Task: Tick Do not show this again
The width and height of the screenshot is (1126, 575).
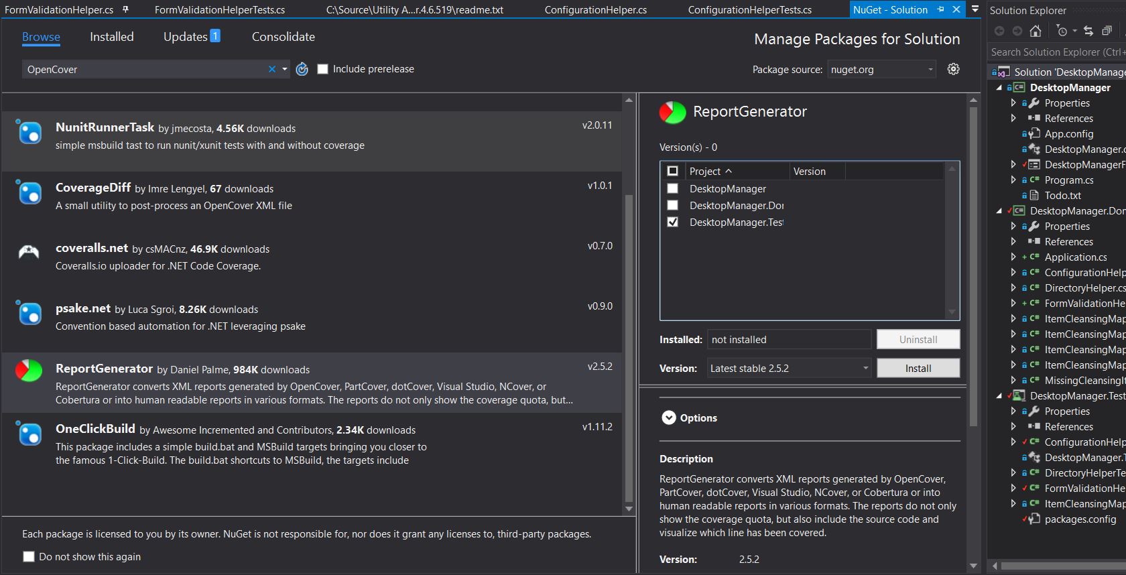Action: [x=29, y=557]
